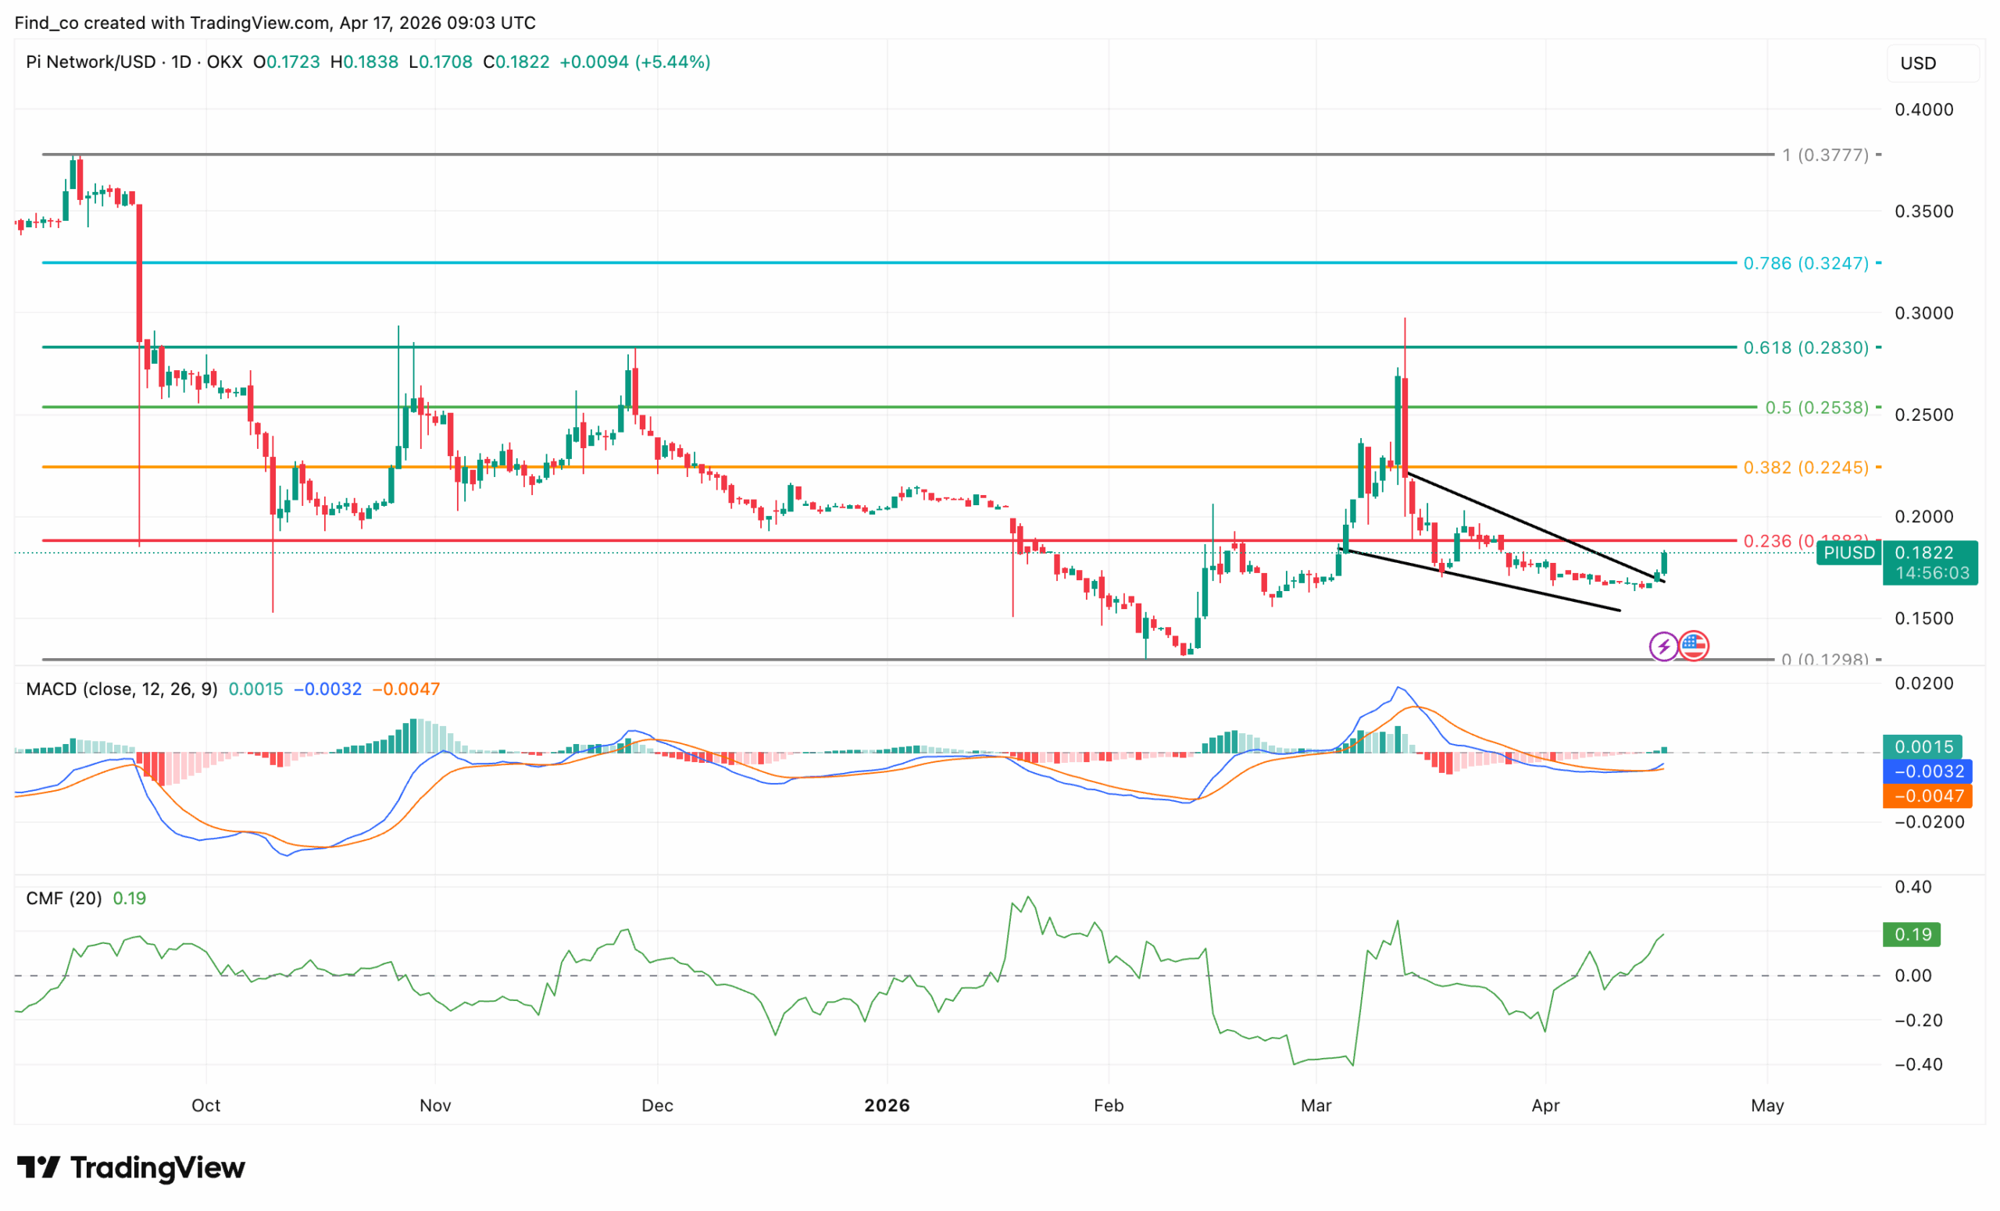Click the MACD legend value −0.0047
This screenshot has height=1211, width=2000.
tap(405, 689)
